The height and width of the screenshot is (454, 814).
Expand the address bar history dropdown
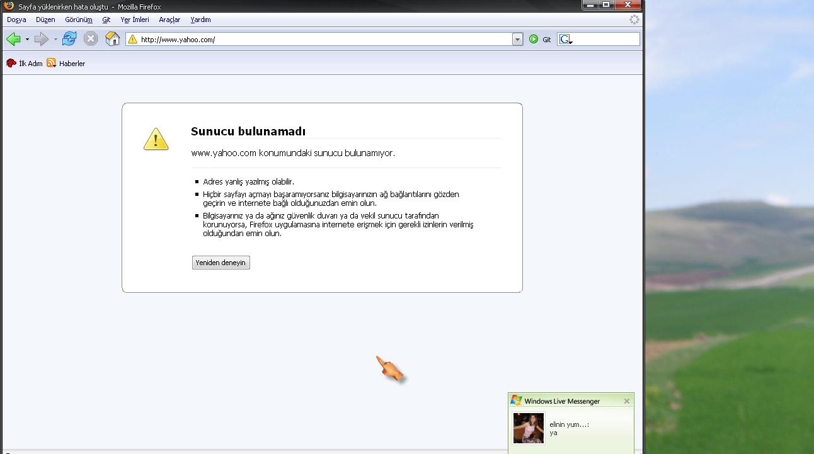(518, 39)
